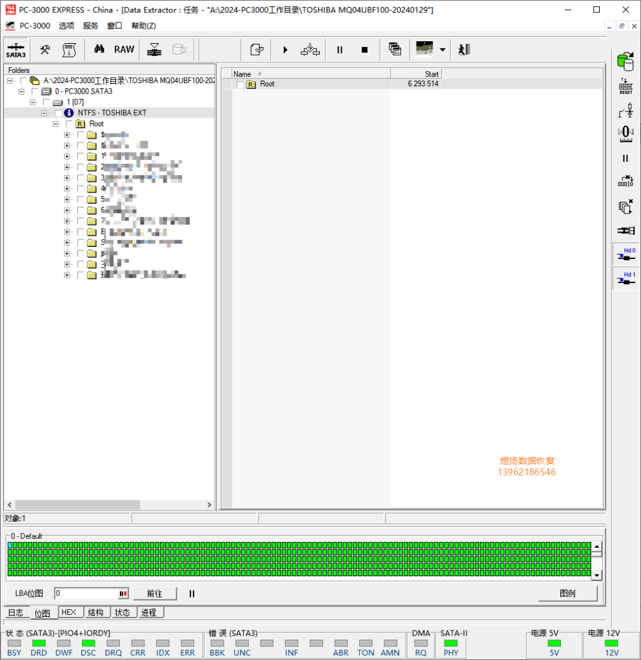Image resolution: width=641 pixels, height=660 pixels.
Task: Click the play start button
Action: 285,50
